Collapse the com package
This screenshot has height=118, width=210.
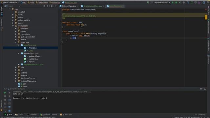point(10,9)
